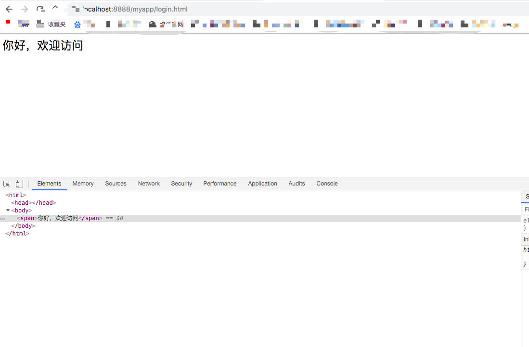
Task: Select the Console tab
Action: pyautogui.click(x=327, y=184)
